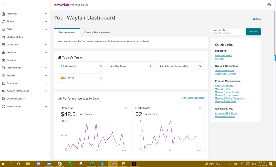Image resolution: width=276 pixels, height=167 pixels.
Task: Expand the Orders menu chevron
Action: tap(46, 29)
